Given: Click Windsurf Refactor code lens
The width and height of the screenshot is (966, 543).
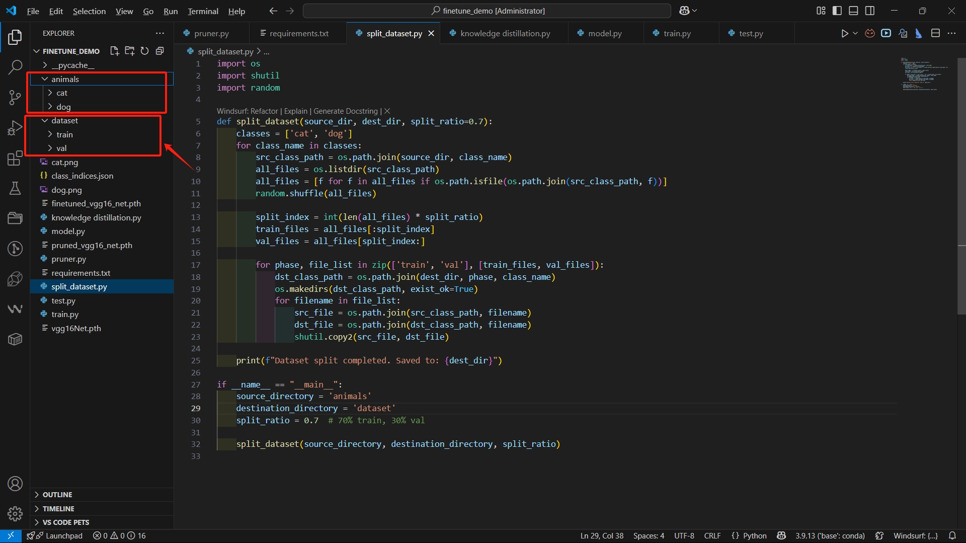Looking at the screenshot, I should tap(248, 111).
